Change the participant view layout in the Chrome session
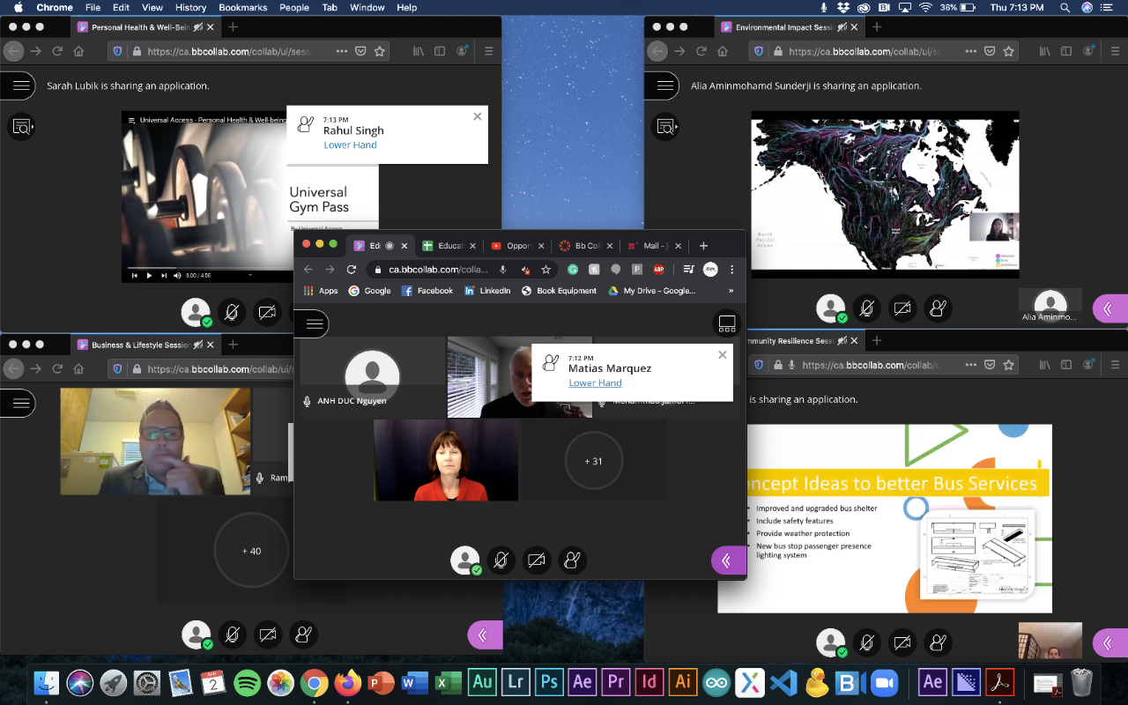Viewport: 1128px width, 705px height. coord(727,324)
